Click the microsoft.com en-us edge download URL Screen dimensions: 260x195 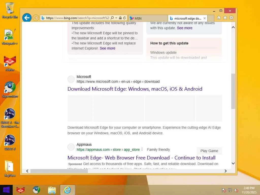click(x=118, y=82)
